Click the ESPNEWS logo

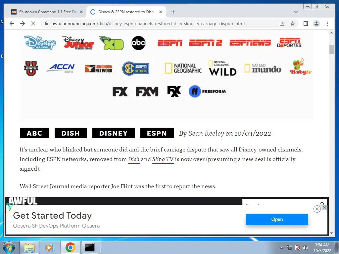(250, 43)
